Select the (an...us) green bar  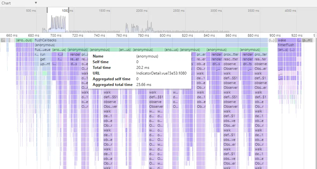click(x=125, y=50)
